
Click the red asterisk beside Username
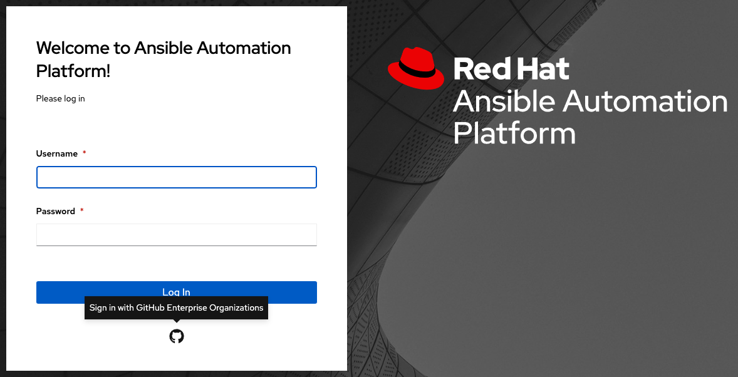pyautogui.click(x=85, y=153)
